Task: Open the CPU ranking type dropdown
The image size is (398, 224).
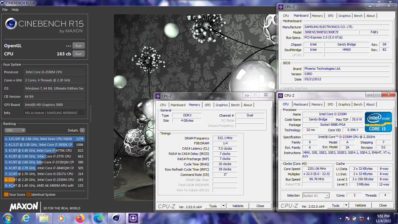Action: click(15, 130)
